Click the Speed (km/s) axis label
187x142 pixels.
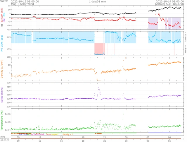tap(2, 95)
